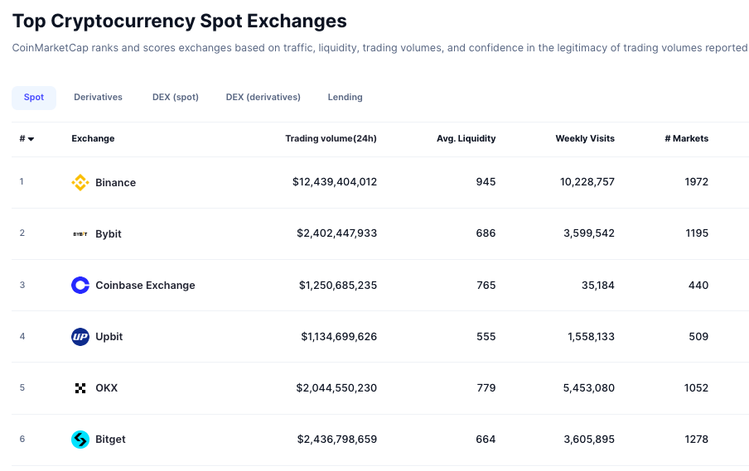Select the Spot tab
This screenshot has height=471, width=749.
point(34,98)
